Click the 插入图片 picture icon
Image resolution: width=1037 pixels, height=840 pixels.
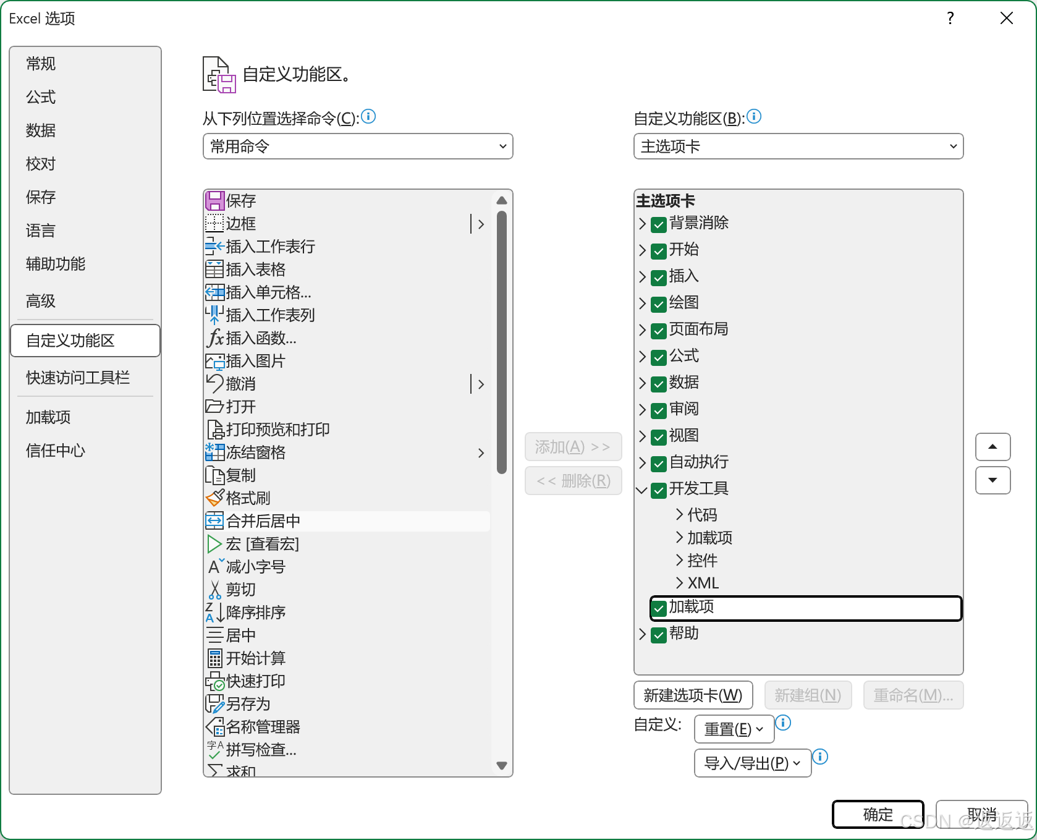(214, 360)
